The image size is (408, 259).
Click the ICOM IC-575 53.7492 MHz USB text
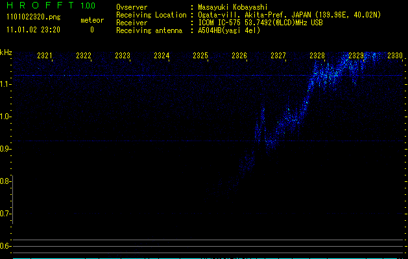[x=260, y=23]
